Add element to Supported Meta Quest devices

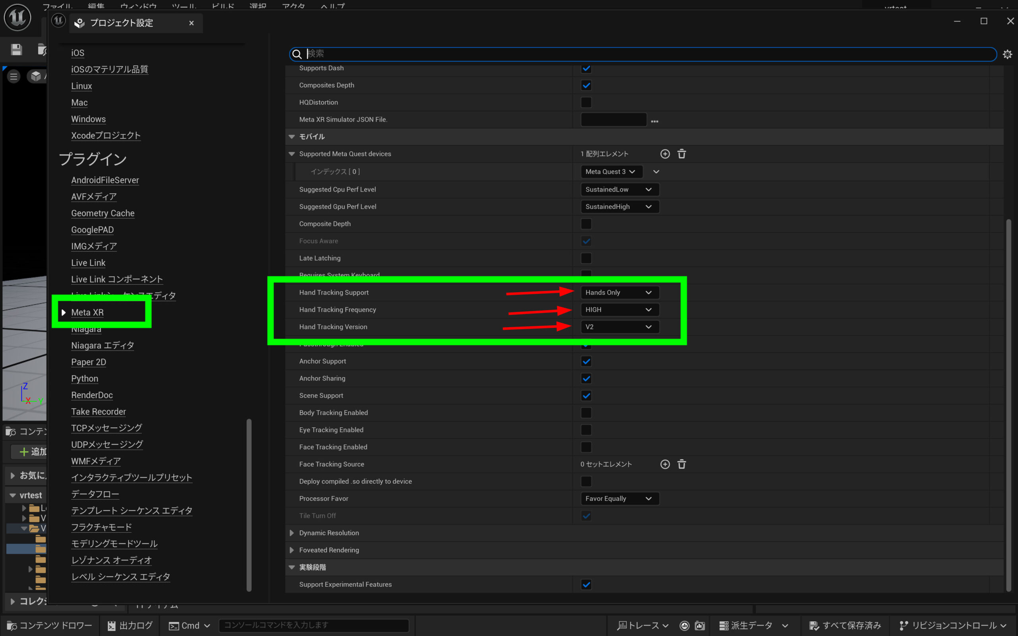(664, 154)
